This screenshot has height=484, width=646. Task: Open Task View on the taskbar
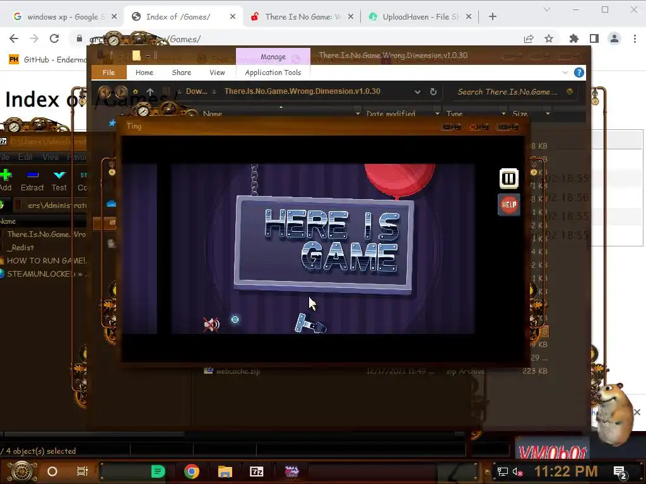click(x=83, y=471)
